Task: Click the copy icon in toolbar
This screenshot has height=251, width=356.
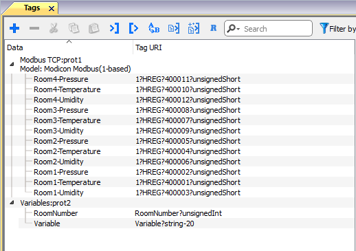Action: pyautogui.click(x=74, y=28)
